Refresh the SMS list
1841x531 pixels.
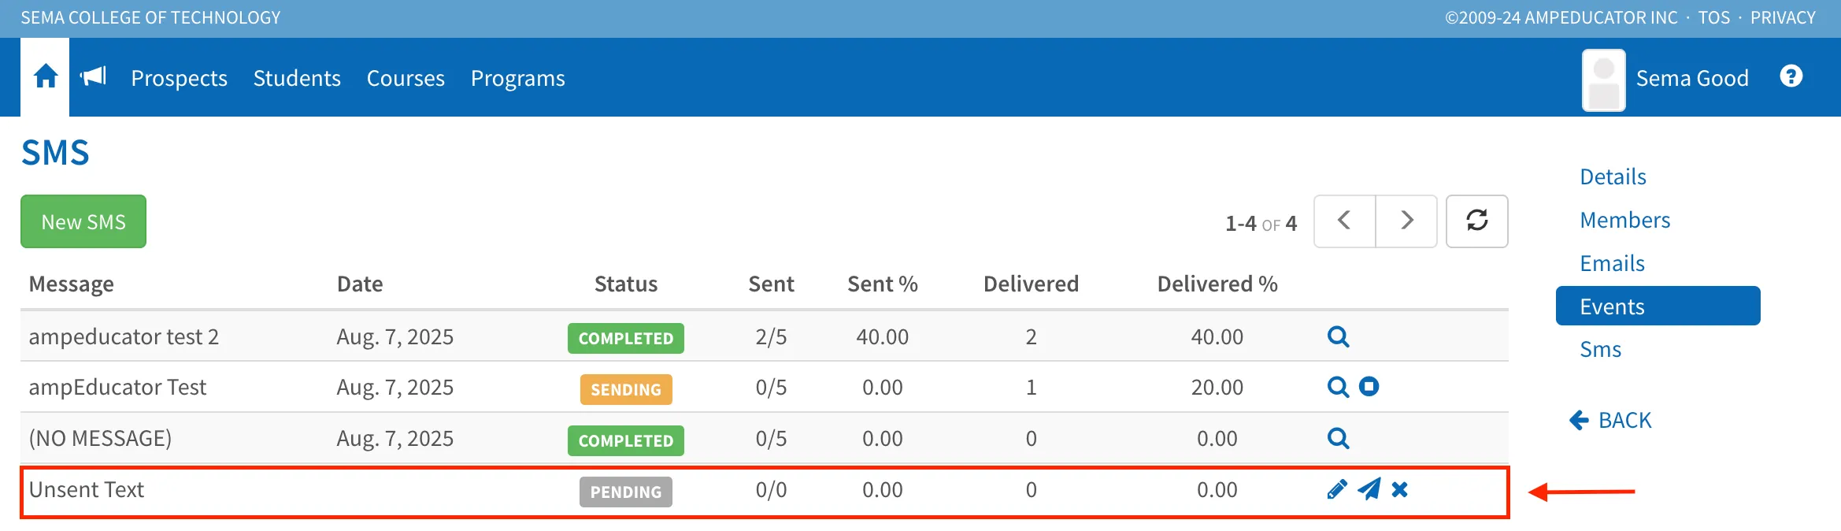tap(1477, 221)
